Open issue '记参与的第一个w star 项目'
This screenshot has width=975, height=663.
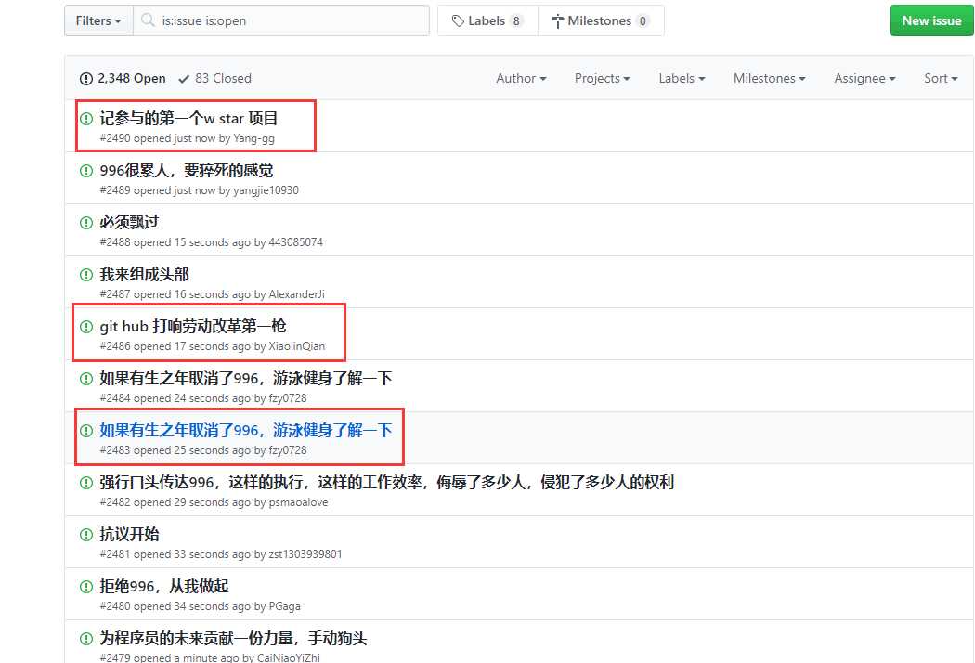tap(188, 118)
